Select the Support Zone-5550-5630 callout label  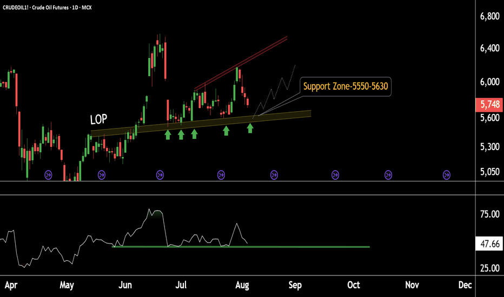tap(346, 86)
